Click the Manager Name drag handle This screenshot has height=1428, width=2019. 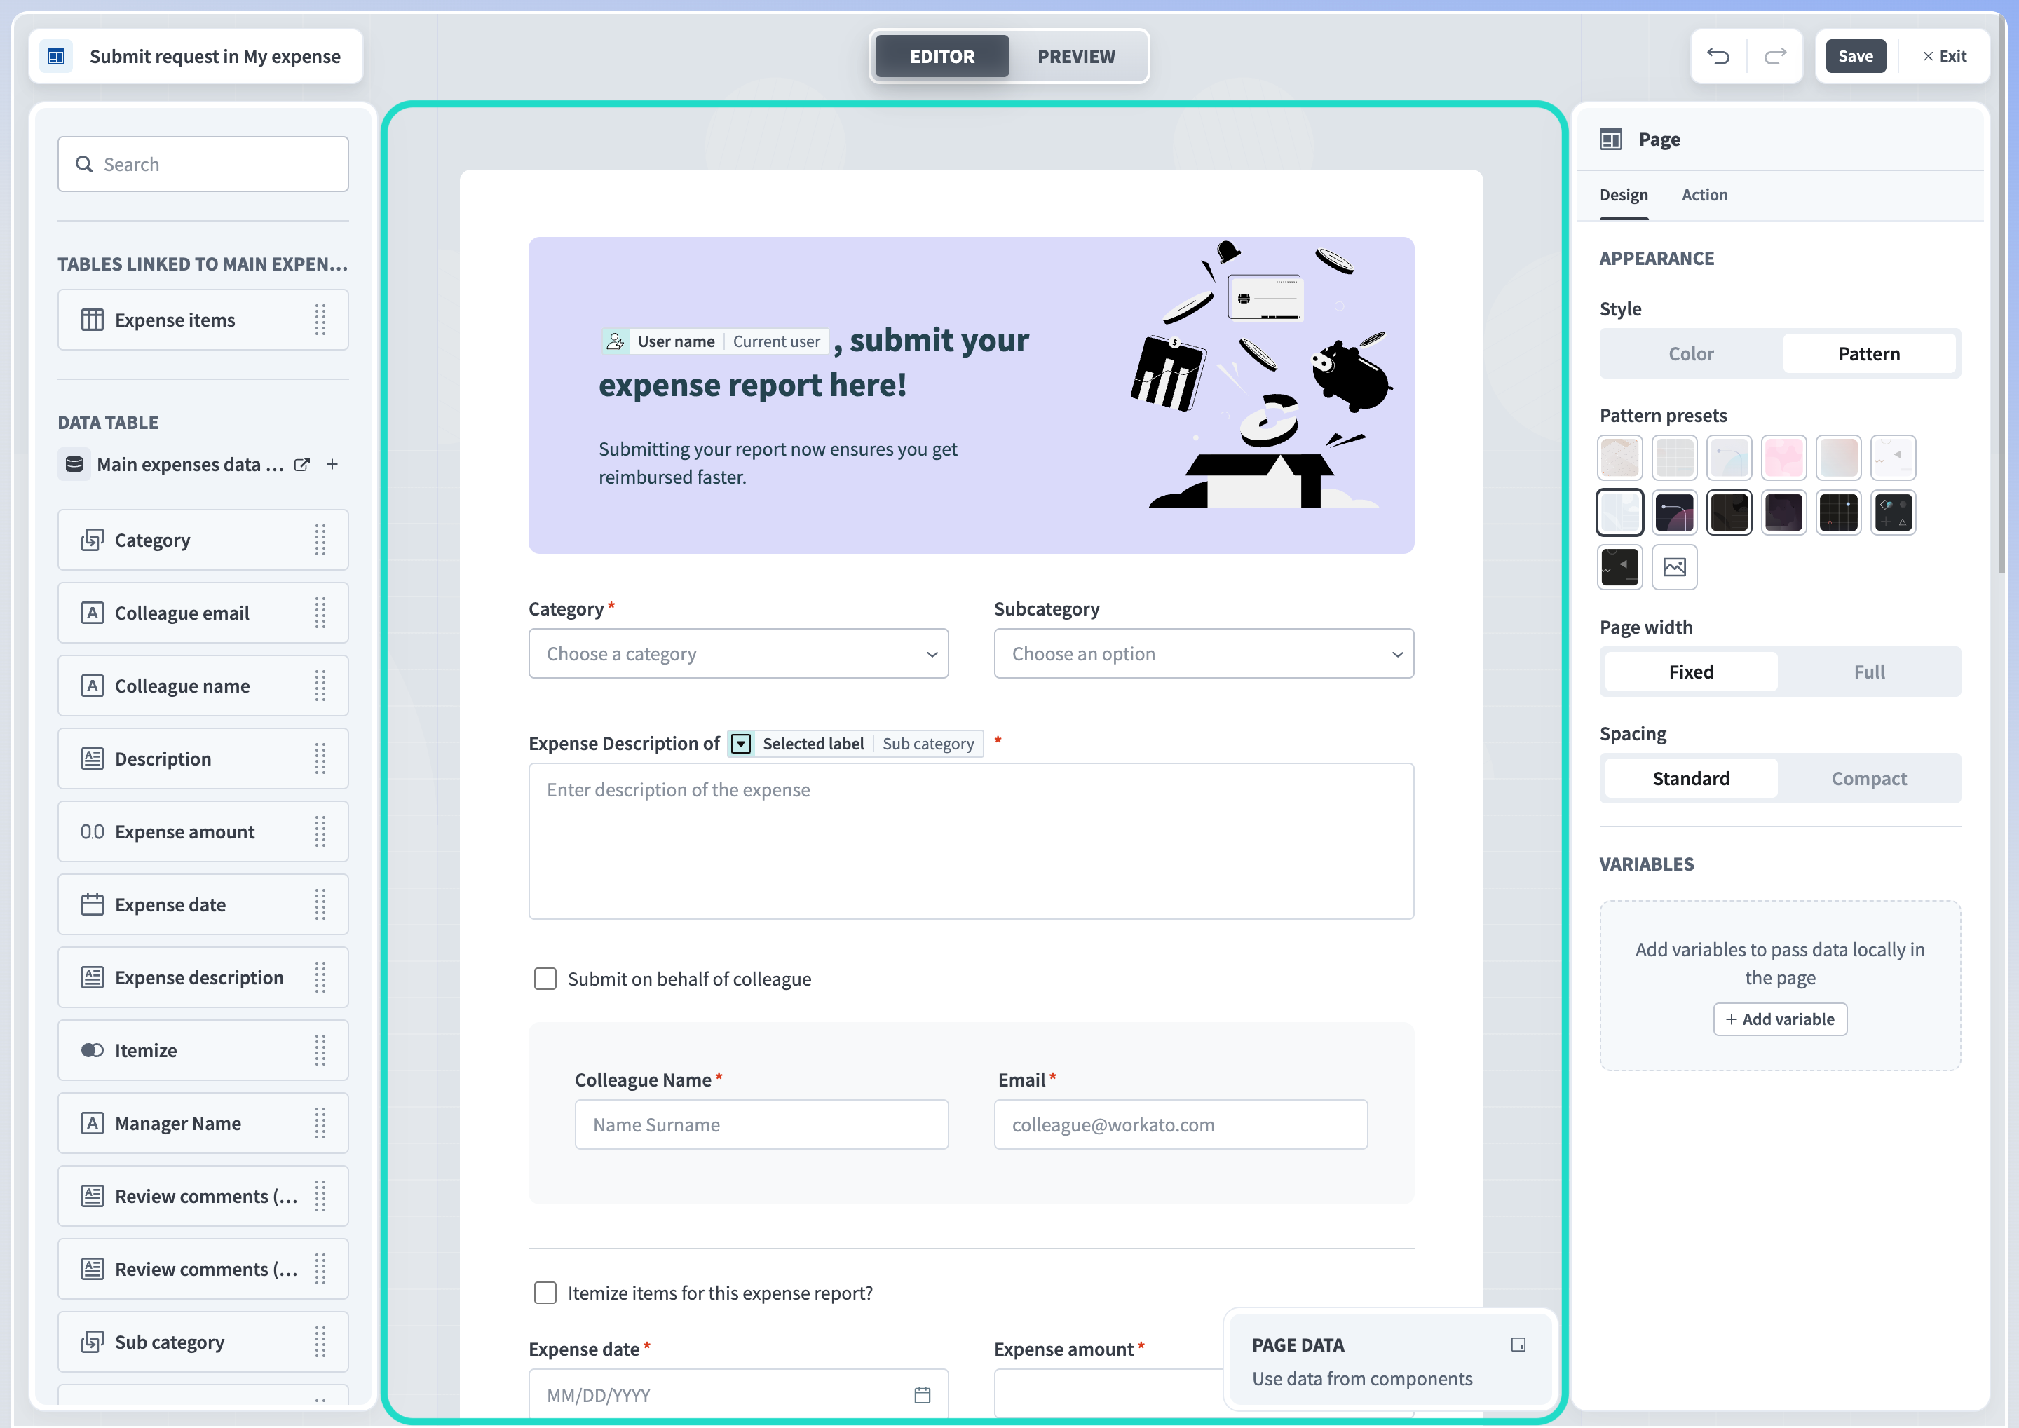[320, 1124]
